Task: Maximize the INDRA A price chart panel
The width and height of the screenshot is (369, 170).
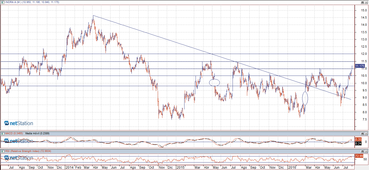Action: pyautogui.click(x=362, y=2)
